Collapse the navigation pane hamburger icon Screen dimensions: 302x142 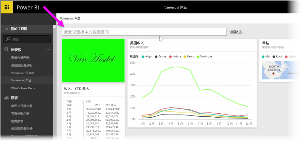pos(7,20)
